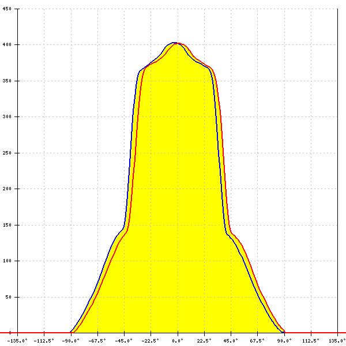
Task: Click the 112.5° label on the angle axis
Action: pos(311,341)
